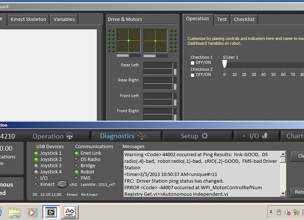Select the Kinect Skeleton tab in Dashboard

(x=28, y=19)
